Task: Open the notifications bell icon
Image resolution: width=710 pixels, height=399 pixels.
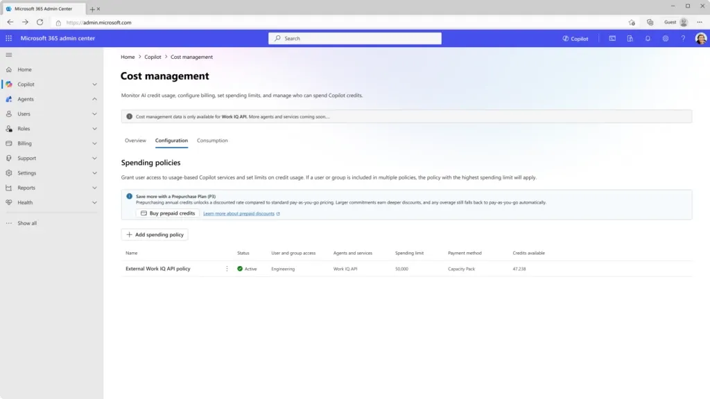Action: click(x=648, y=39)
